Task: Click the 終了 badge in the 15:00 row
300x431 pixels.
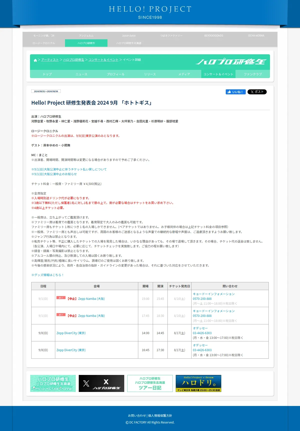Action: pyautogui.click(x=61, y=298)
